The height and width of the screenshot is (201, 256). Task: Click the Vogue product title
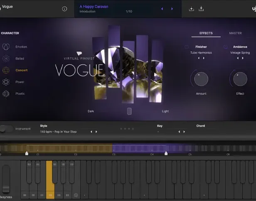tap(7, 7)
